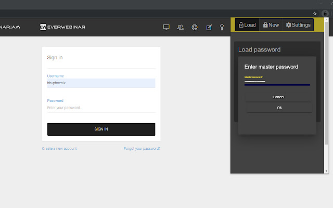Open the Settings tab

(298, 25)
